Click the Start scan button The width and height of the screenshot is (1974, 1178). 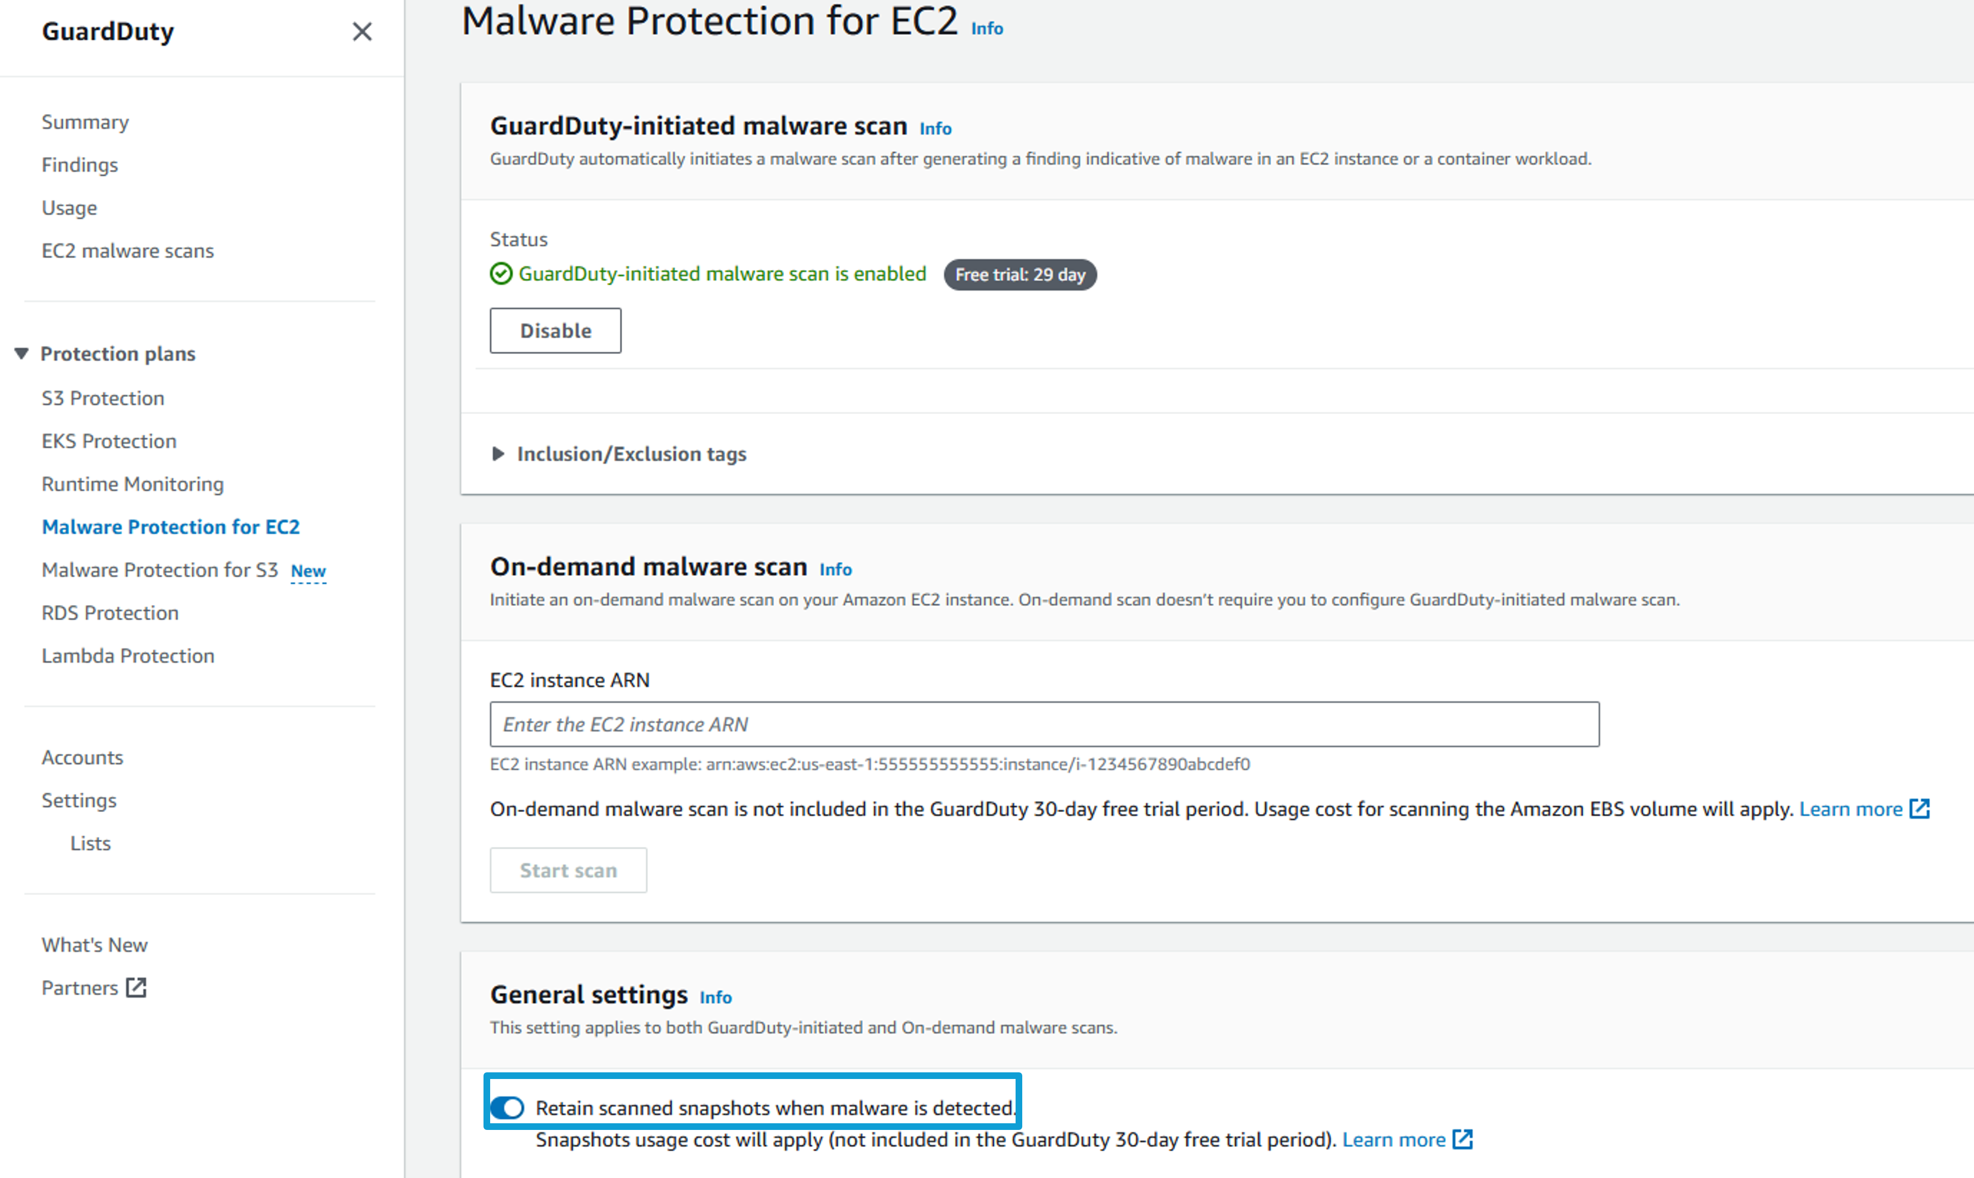click(x=568, y=870)
